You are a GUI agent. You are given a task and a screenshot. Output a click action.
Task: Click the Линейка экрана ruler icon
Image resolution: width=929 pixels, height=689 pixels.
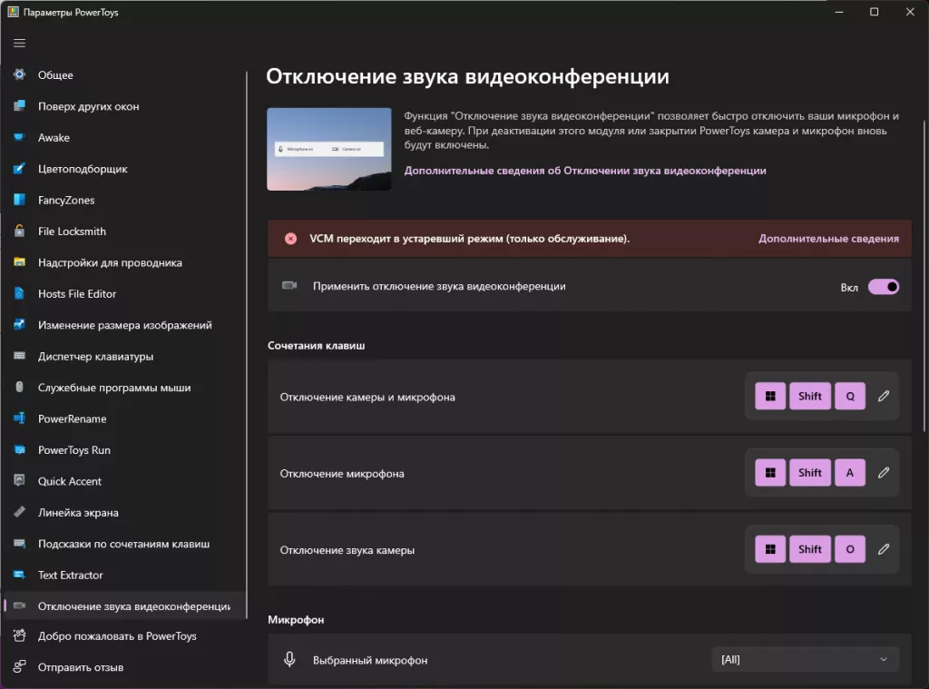(20, 512)
